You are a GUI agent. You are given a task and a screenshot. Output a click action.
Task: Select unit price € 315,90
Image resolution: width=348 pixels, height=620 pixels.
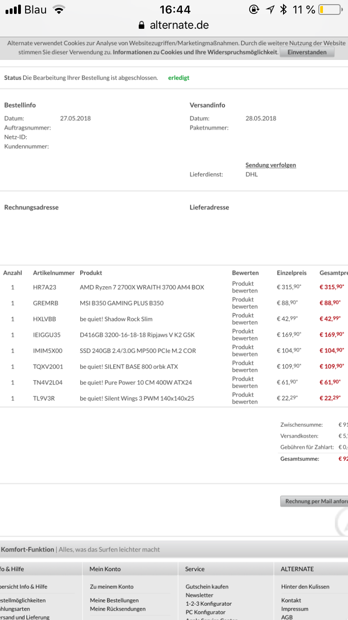point(289,287)
